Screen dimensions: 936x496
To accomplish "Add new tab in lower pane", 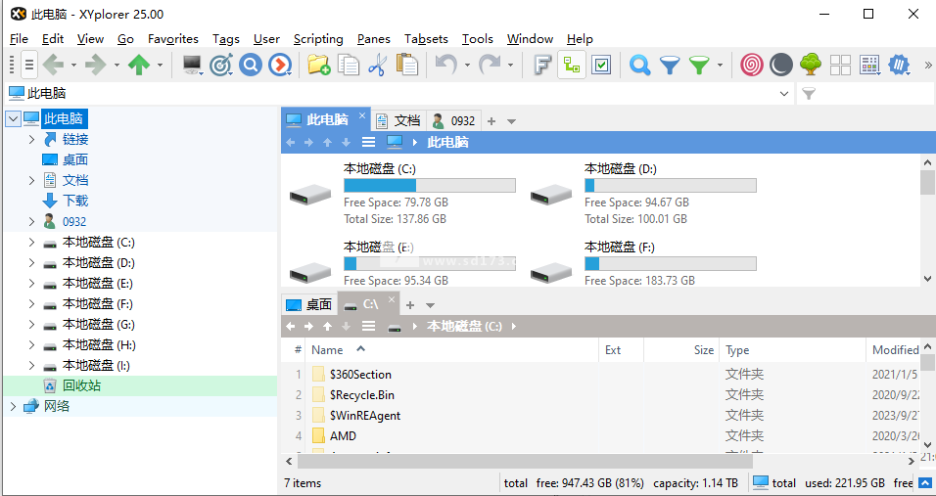I will [410, 305].
